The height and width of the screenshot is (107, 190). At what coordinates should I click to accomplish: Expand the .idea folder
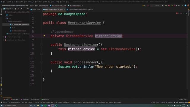click(x=5, y=15)
